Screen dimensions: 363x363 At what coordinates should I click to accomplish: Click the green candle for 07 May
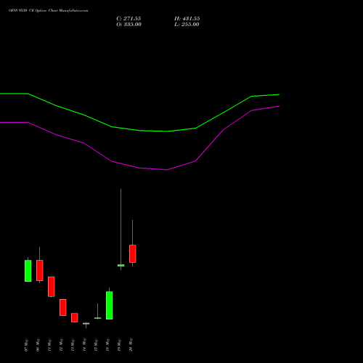pyautogui.click(x=28, y=271)
